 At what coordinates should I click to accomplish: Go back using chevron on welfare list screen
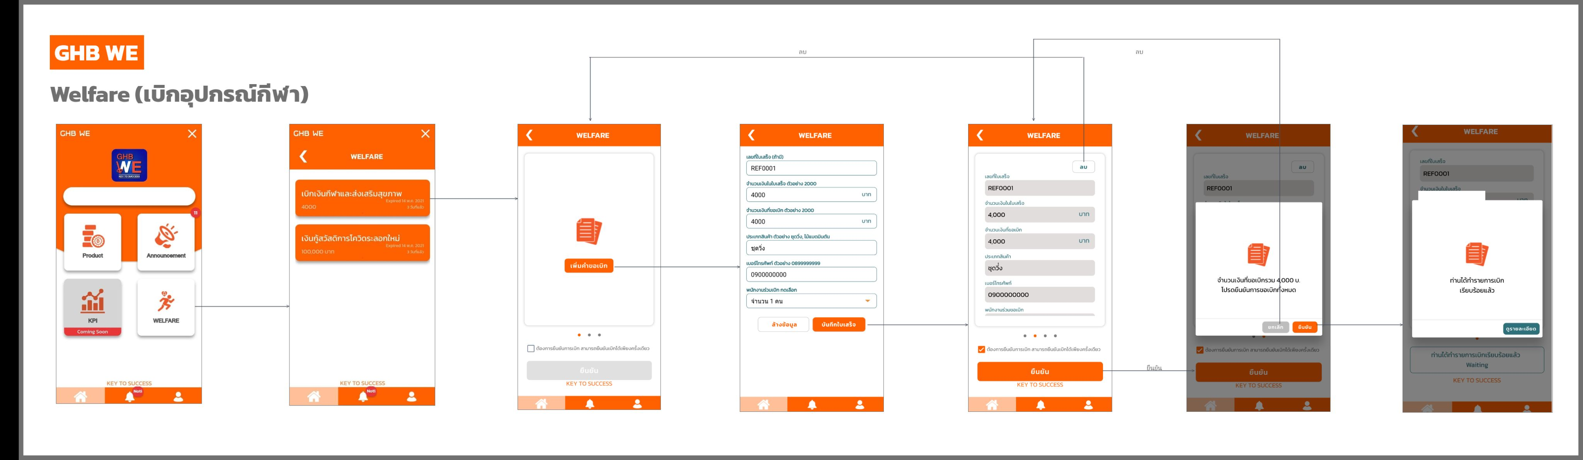(x=303, y=156)
